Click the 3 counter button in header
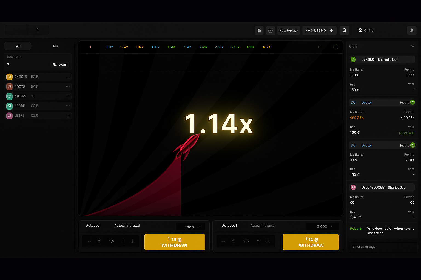This screenshot has height=280, width=421. coord(344,30)
